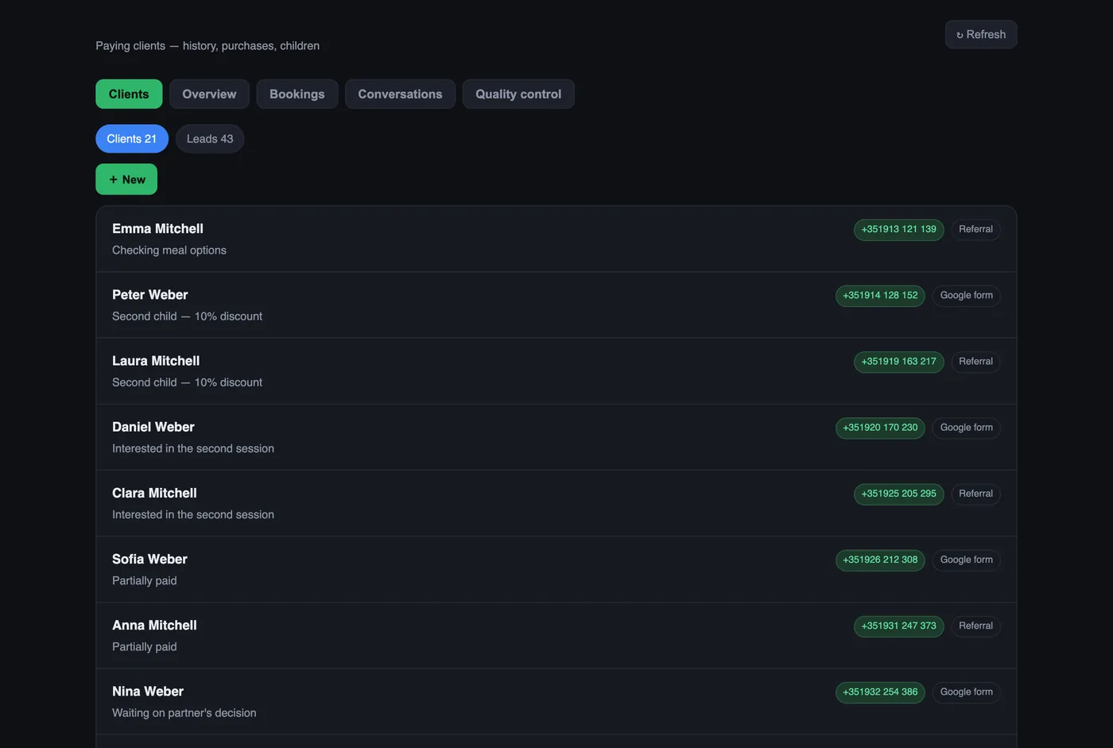Image resolution: width=1113 pixels, height=748 pixels.
Task: Go to the Bookings tab
Action: 297,94
